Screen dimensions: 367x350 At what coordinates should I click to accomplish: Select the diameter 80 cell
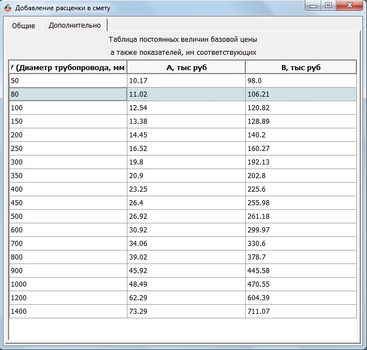coord(68,94)
